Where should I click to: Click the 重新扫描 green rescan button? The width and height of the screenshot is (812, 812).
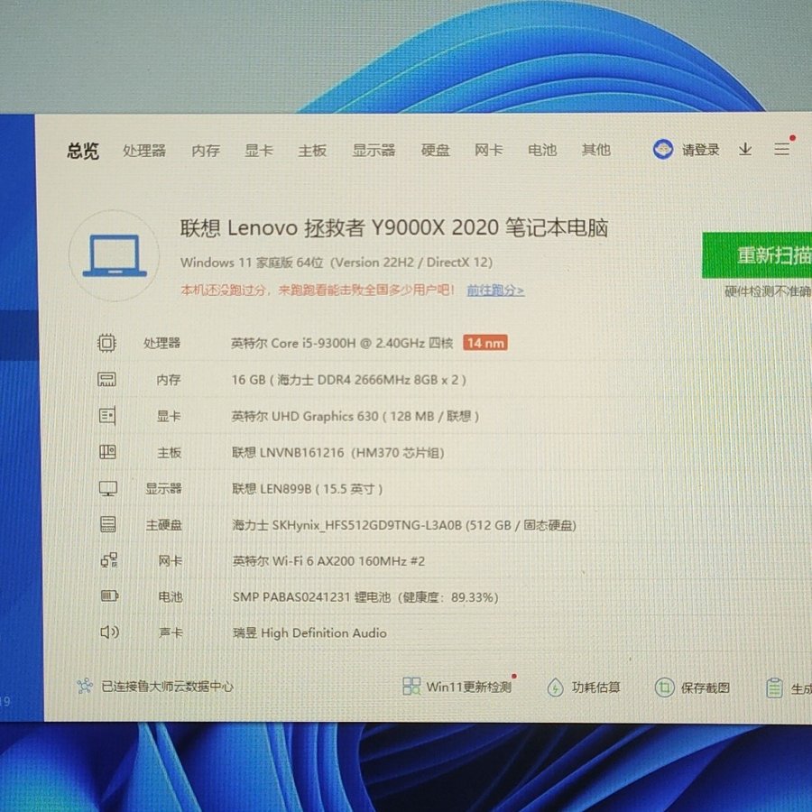coord(757,255)
